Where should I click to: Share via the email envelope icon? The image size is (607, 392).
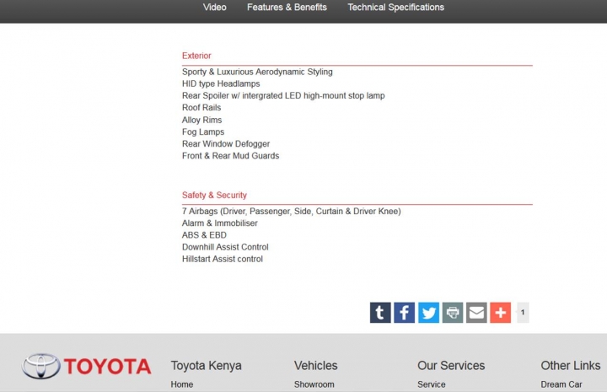click(x=476, y=313)
